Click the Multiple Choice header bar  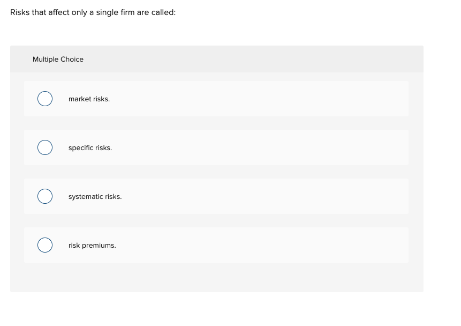pyautogui.click(x=216, y=59)
